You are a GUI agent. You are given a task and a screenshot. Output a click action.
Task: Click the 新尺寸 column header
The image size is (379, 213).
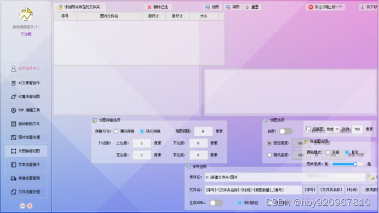coord(177,16)
